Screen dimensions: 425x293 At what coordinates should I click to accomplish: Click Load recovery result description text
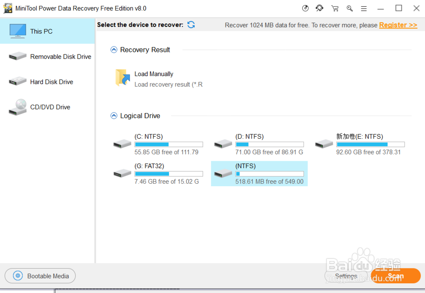(168, 84)
